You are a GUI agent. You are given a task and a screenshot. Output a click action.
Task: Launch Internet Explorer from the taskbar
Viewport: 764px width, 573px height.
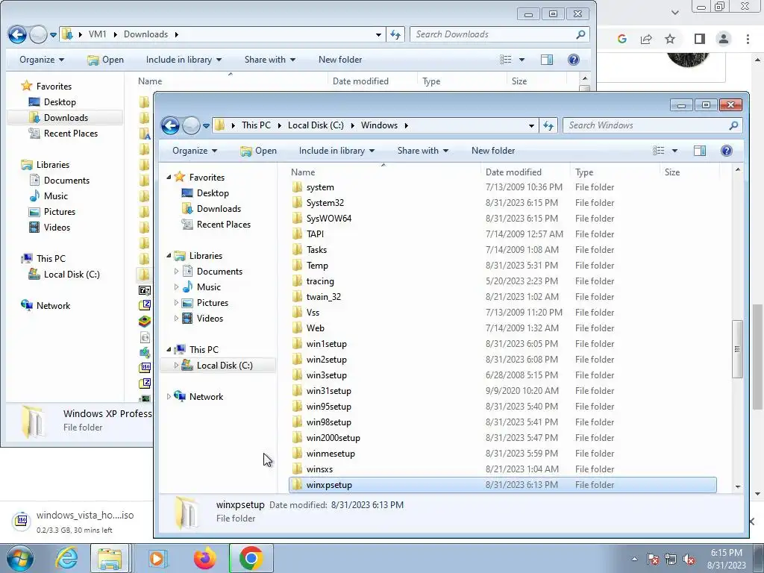point(66,558)
